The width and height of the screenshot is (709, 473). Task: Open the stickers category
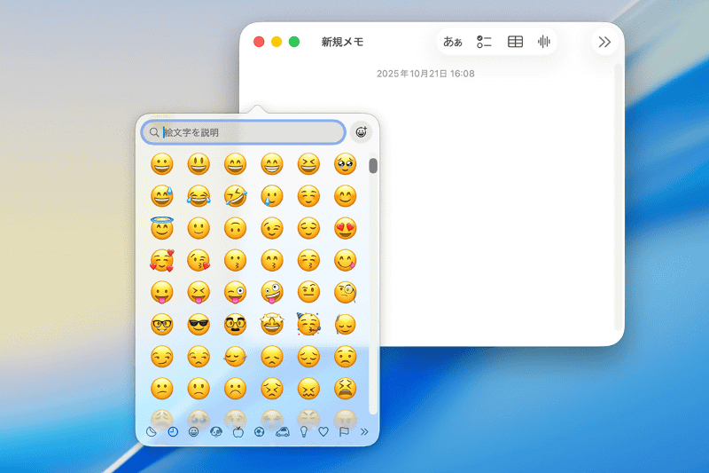[152, 431]
